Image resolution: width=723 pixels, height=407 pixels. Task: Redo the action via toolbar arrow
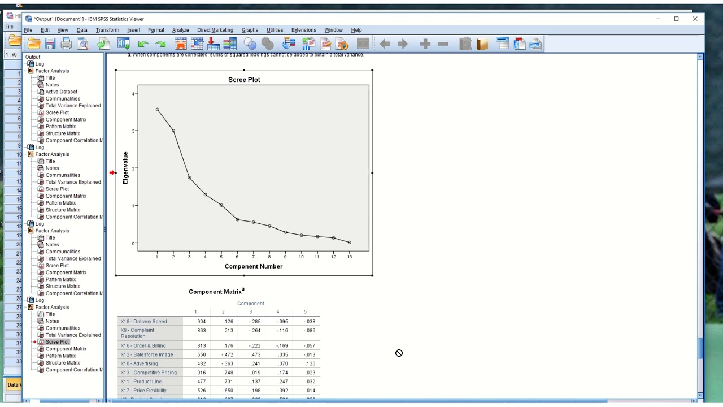160,44
